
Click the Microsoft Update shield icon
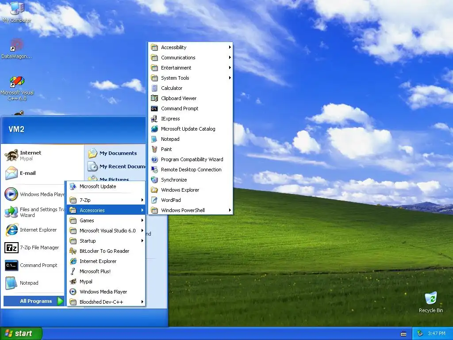tap(73, 186)
